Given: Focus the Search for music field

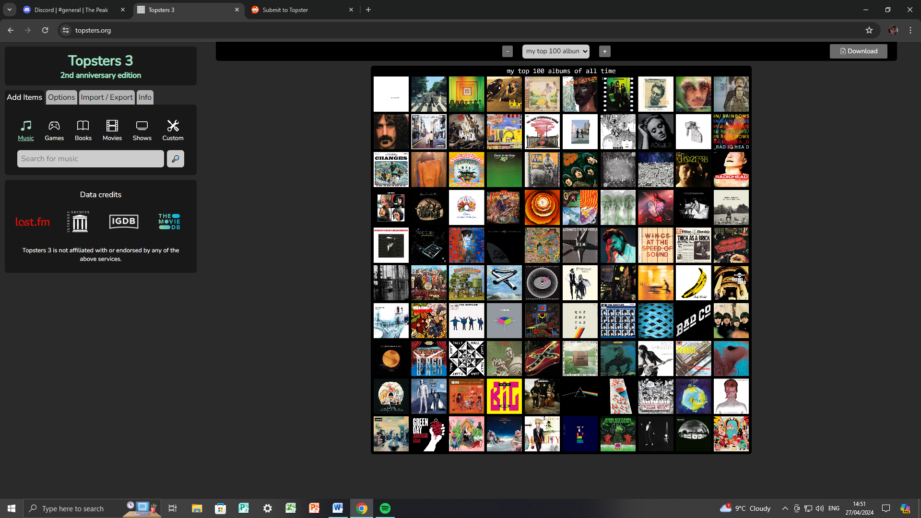Looking at the screenshot, I should [90, 159].
